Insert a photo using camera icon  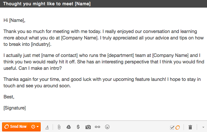[x=88, y=127]
